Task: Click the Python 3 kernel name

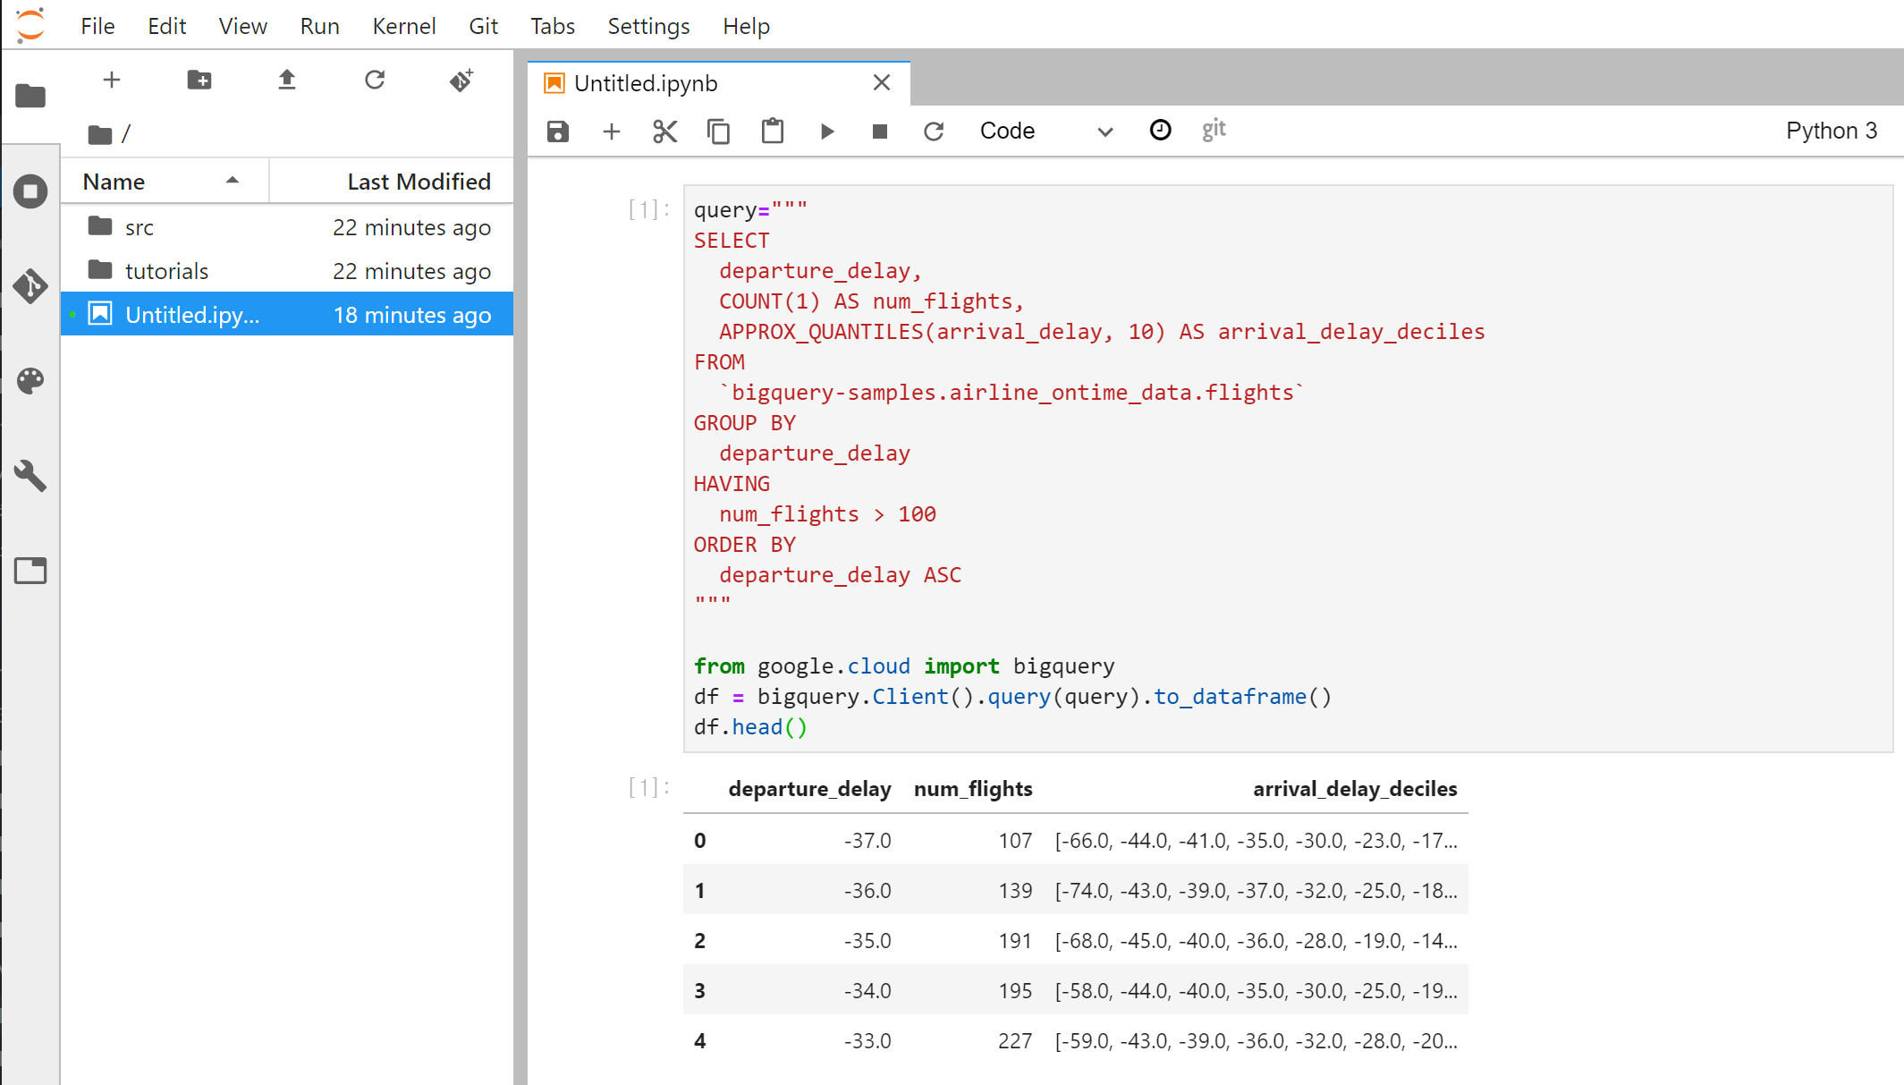Action: click(x=1831, y=131)
